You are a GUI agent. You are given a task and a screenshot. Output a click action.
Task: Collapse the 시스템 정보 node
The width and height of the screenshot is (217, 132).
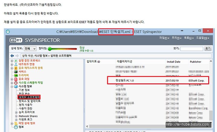pyautogui.click(x=12, y=86)
